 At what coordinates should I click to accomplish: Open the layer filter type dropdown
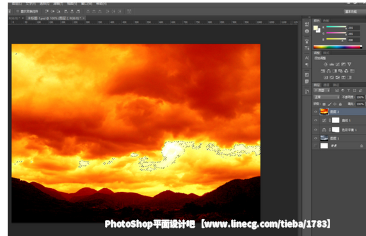coord(322,91)
